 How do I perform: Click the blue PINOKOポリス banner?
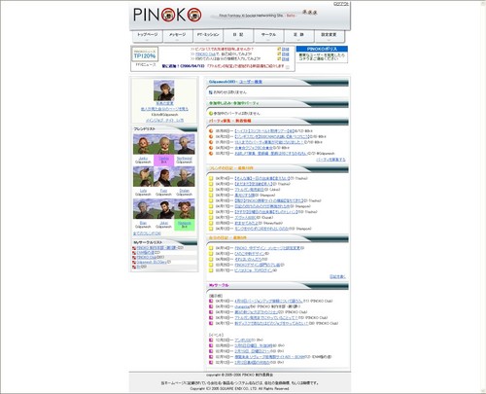tap(322, 49)
